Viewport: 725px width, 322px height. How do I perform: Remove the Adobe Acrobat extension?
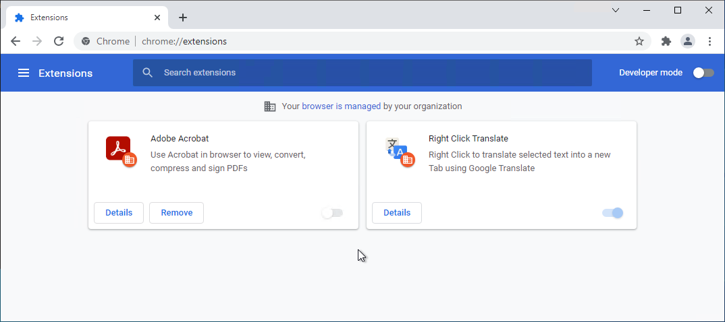[x=176, y=213]
